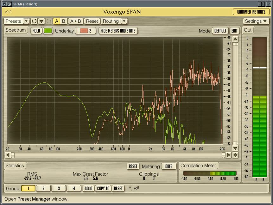Click the RMS value -22.7 -22.7
Viewport: 273px width, 205px height.
tap(32, 178)
